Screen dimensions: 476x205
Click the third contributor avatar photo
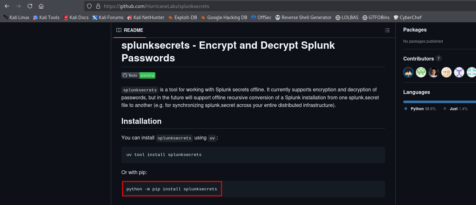[434, 72]
